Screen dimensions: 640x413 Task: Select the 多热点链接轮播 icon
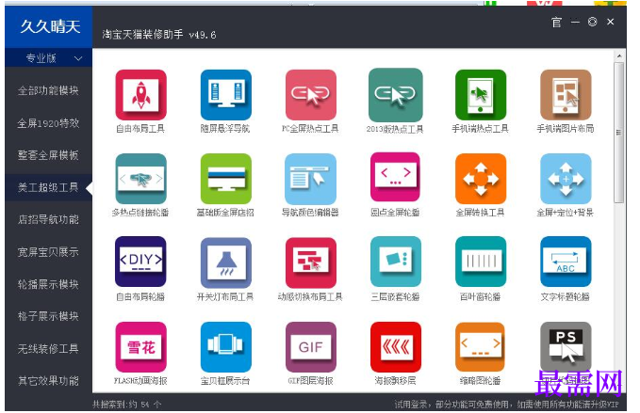tap(140, 179)
